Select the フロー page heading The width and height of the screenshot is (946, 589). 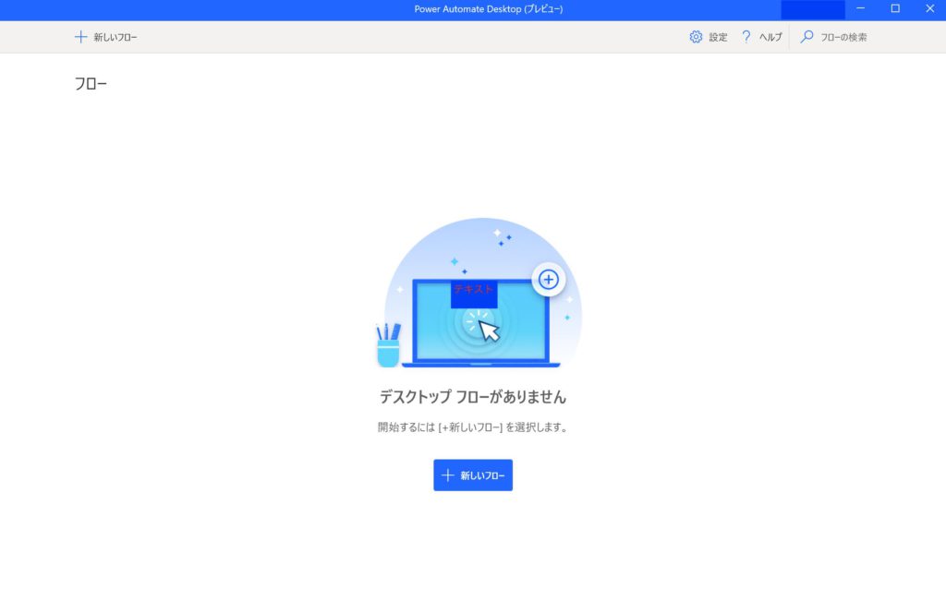(x=91, y=84)
